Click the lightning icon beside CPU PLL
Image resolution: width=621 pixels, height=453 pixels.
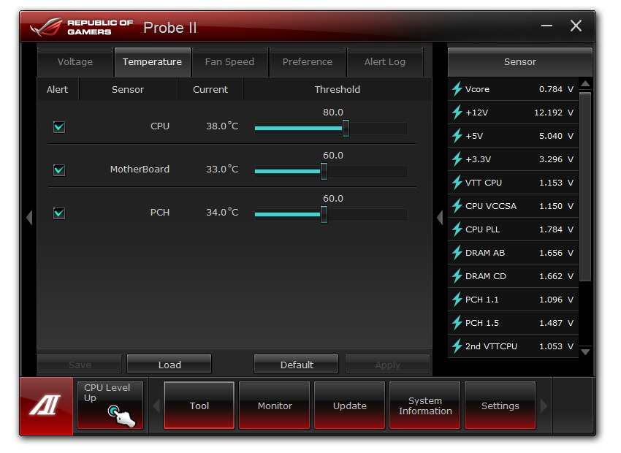[457, 229]
